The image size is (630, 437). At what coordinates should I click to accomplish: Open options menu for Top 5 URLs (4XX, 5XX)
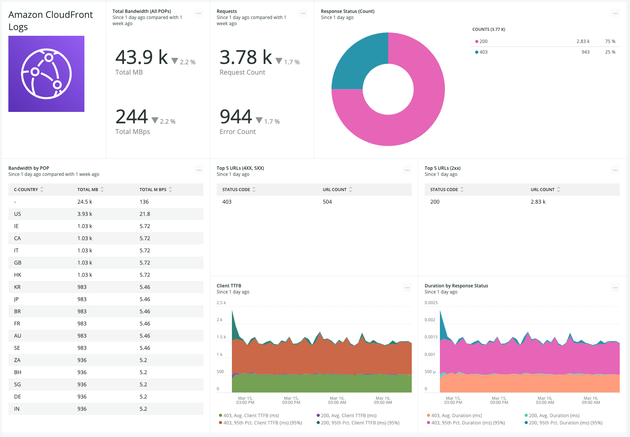(x=407, y=170)
